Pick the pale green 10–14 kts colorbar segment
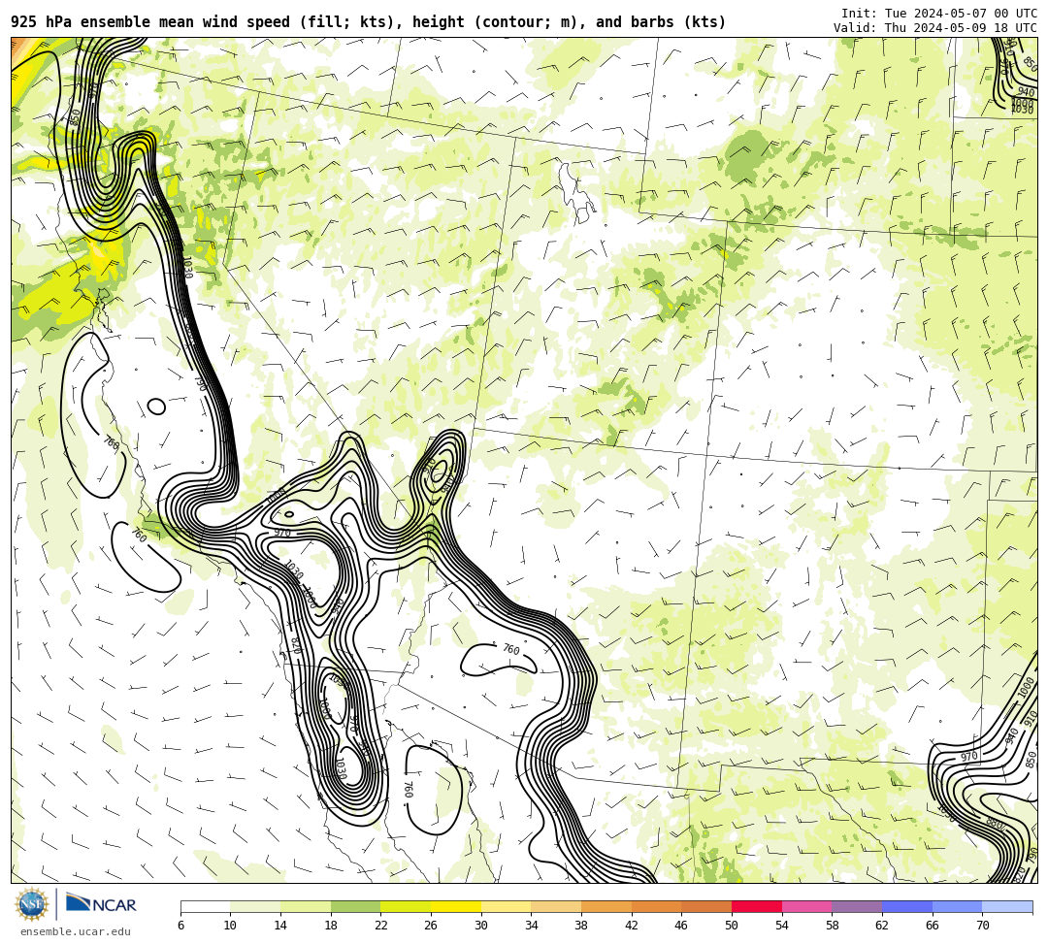The height and width of the screenshot is (944, 1048). pos(255,906)
